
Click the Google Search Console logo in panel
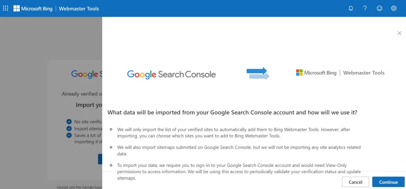tap(171, 74)
